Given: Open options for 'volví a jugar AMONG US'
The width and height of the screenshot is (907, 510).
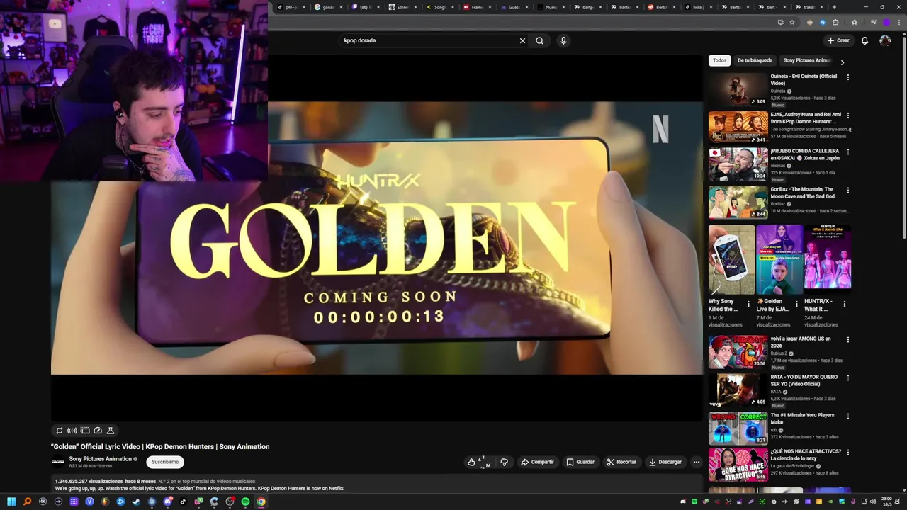Looking at the screenshot, I should point(848,339).
